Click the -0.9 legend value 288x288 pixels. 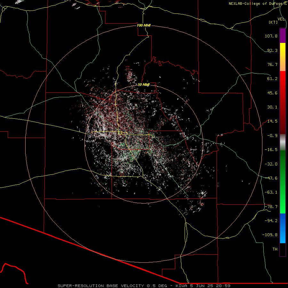coord(272,136)
